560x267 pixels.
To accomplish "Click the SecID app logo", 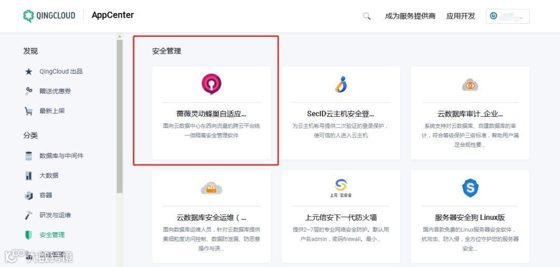I will (x=341, y=85).
